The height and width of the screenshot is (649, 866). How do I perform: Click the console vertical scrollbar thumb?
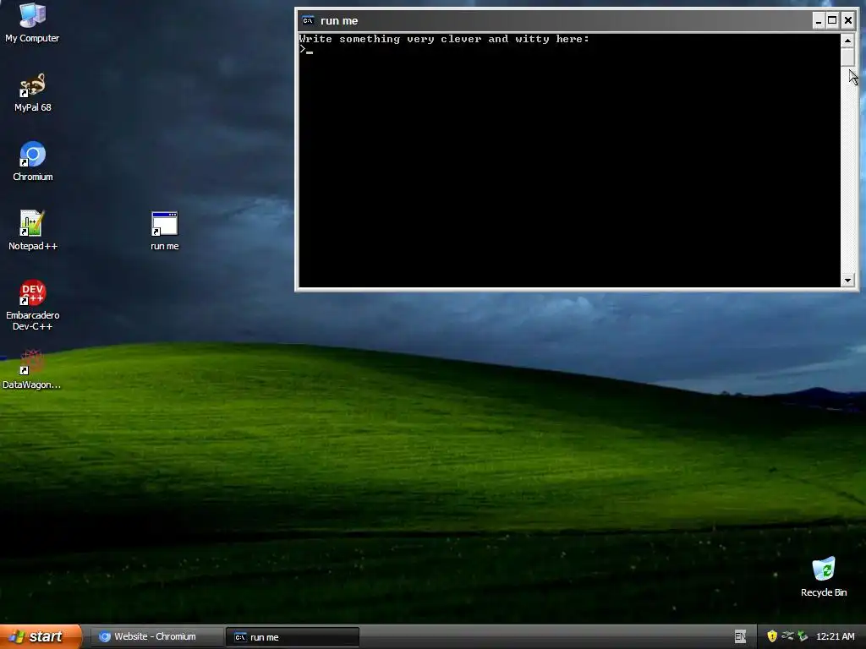coord(847,57)
